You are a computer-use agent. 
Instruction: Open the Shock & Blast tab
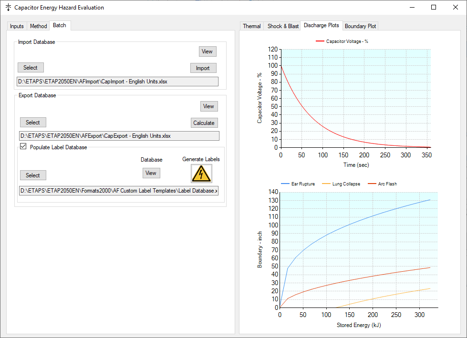[282, 26]
